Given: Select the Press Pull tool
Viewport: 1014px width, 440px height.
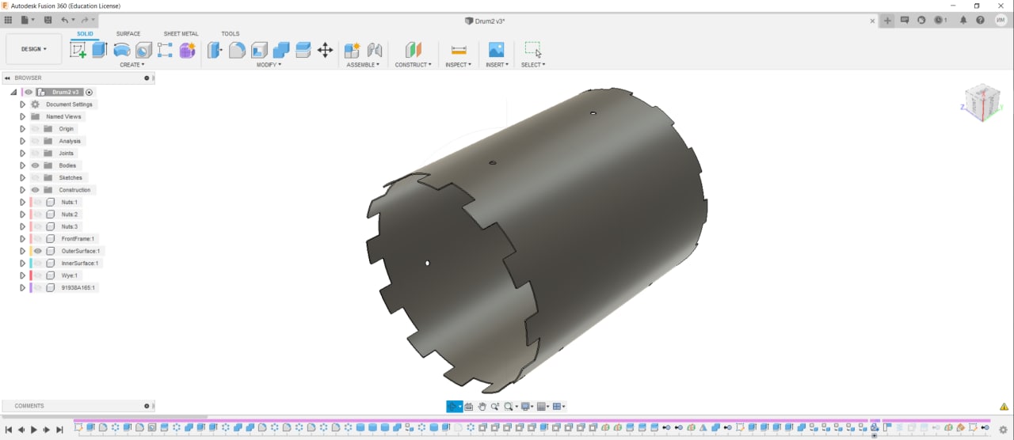Looking at the screenshot, I should click(215, 50).
